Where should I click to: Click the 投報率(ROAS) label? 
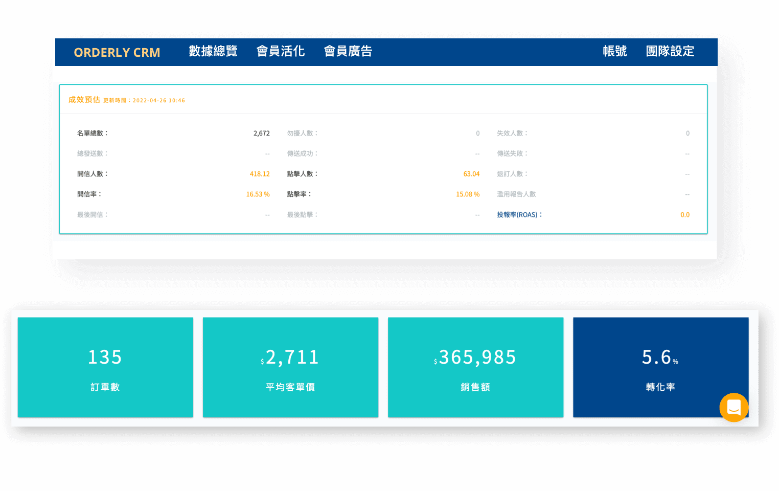click(519, 215)
